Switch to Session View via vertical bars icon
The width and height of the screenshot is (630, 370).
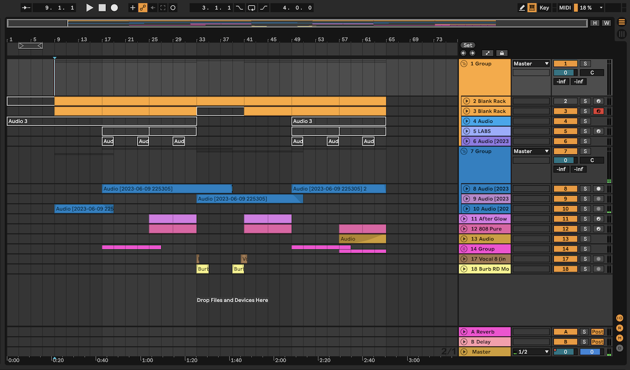click(622, 34)
